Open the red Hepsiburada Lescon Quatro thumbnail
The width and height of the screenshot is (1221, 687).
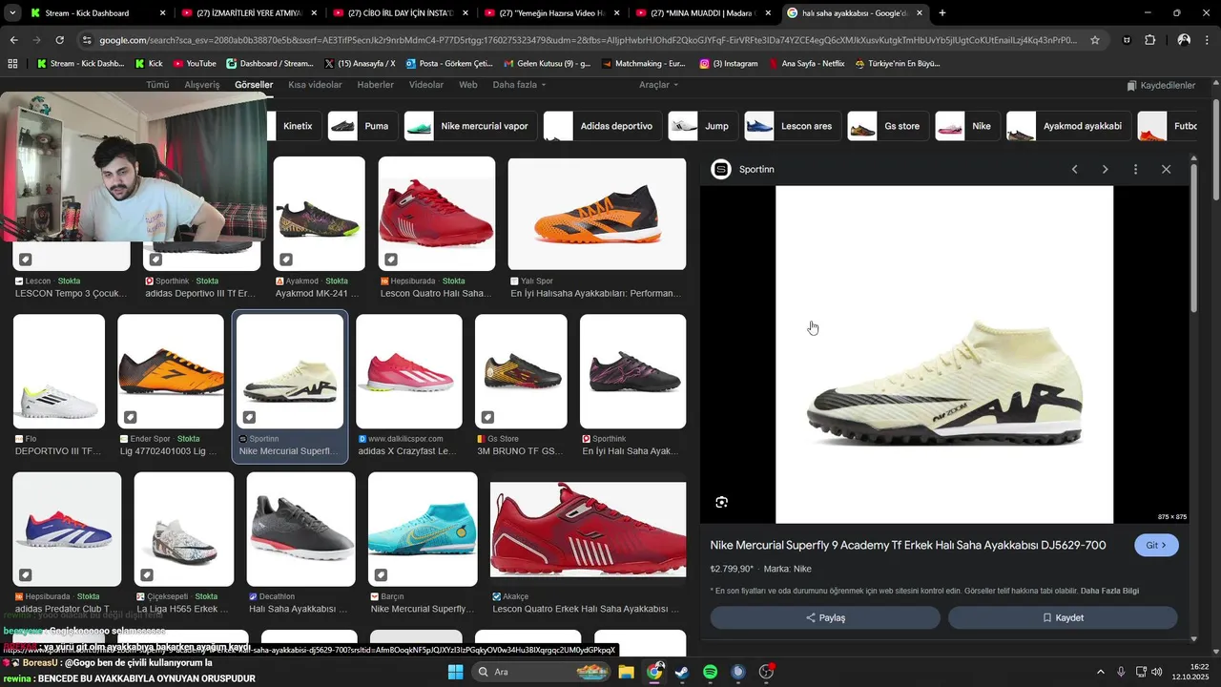[x=436, y=214]
